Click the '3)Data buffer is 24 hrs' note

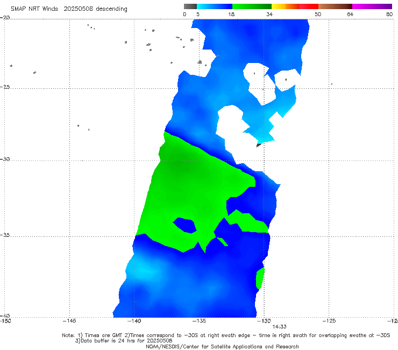point(124,341)
